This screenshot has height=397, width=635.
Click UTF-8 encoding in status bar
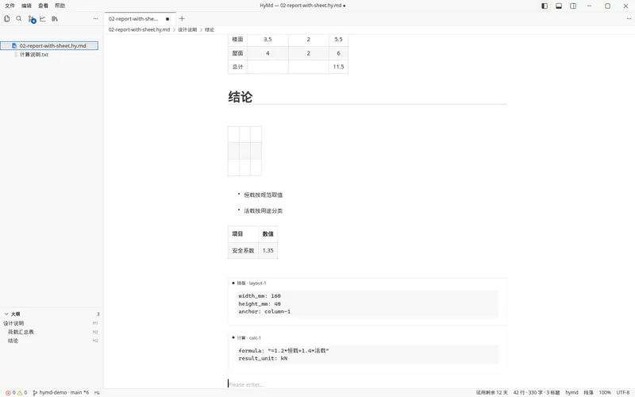[623, 392]
